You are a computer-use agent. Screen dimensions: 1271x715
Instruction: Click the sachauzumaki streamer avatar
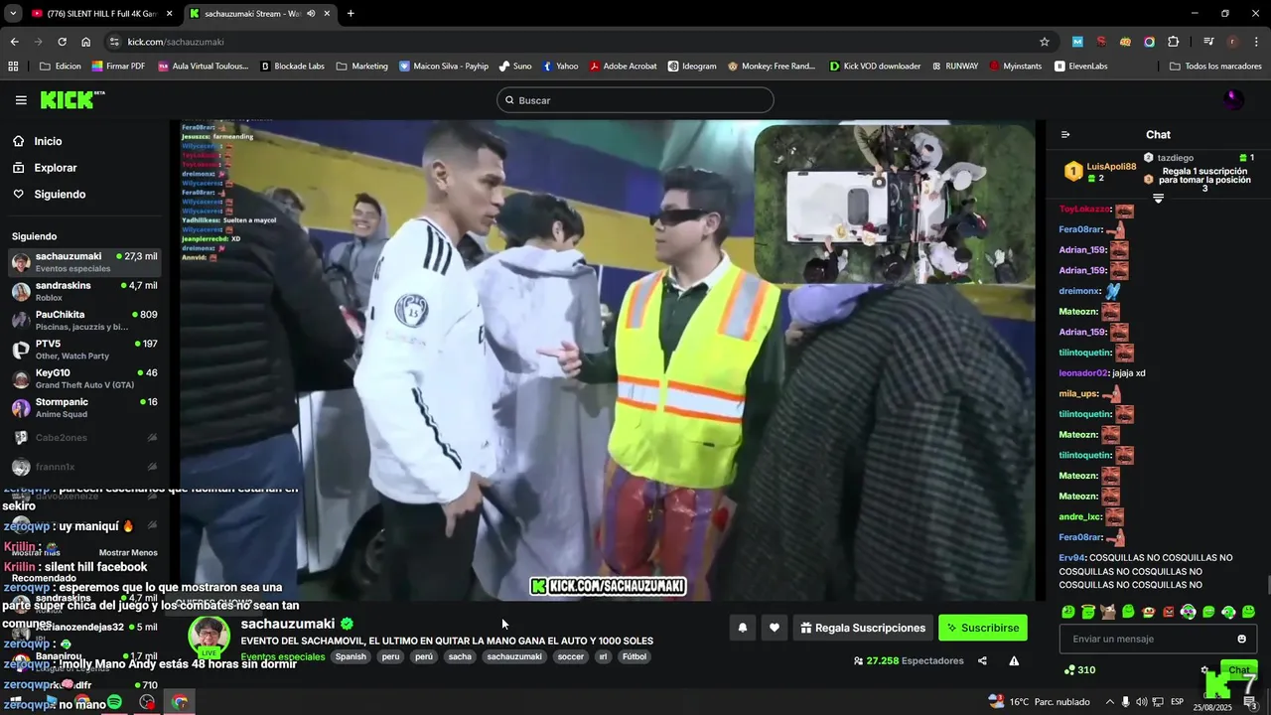[x=209, y=638]
